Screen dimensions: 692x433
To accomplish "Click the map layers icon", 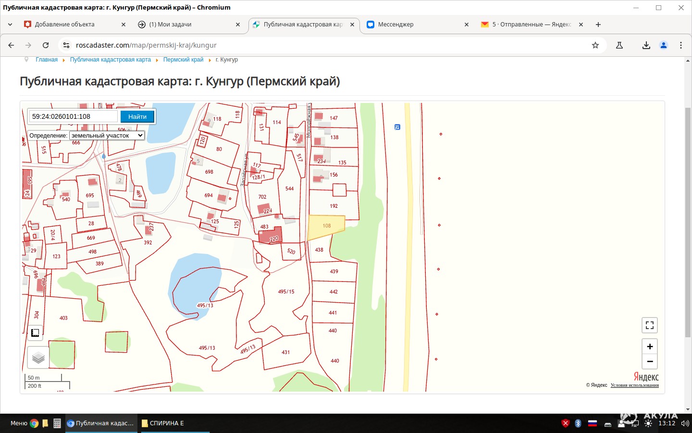I will click(x=38, y=357).
